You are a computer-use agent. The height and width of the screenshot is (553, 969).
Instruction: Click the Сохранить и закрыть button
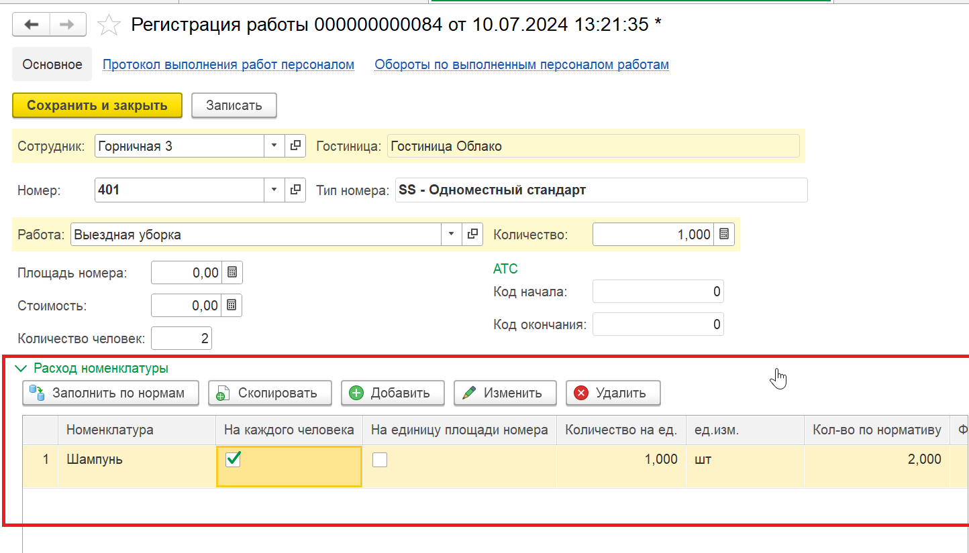97,106
